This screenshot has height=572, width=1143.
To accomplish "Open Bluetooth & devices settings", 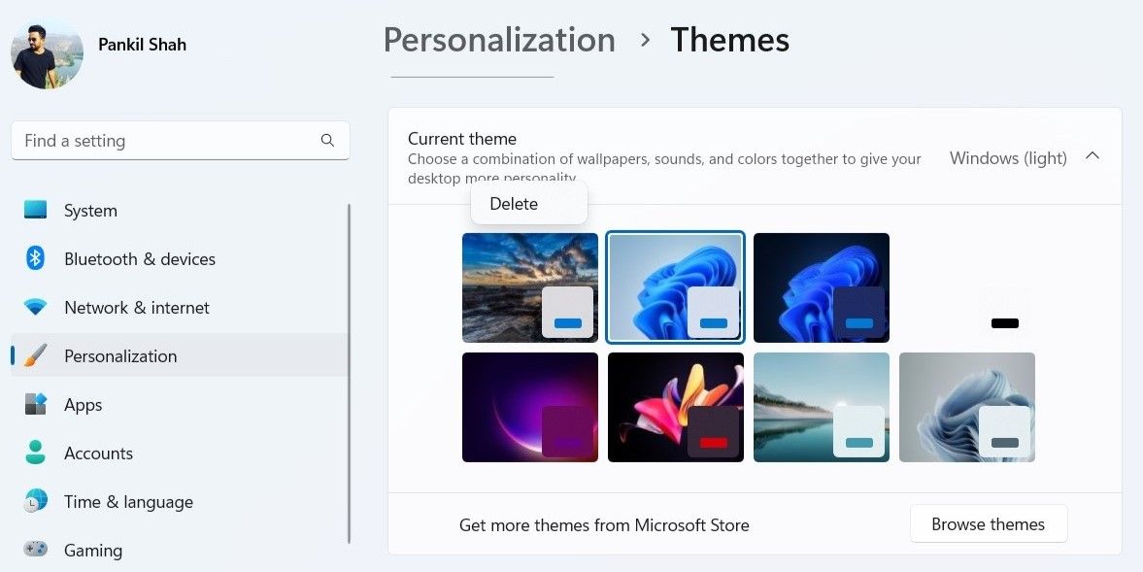I will click(179, 258).
